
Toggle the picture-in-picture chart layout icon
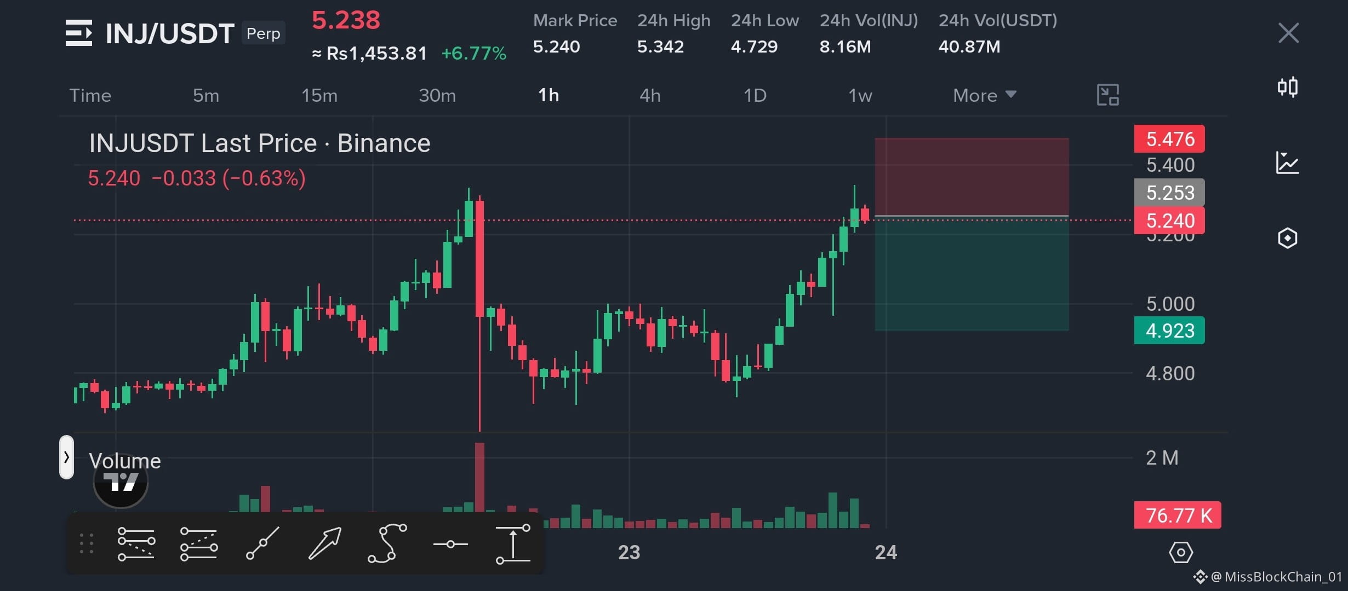tap(1107, 95)
